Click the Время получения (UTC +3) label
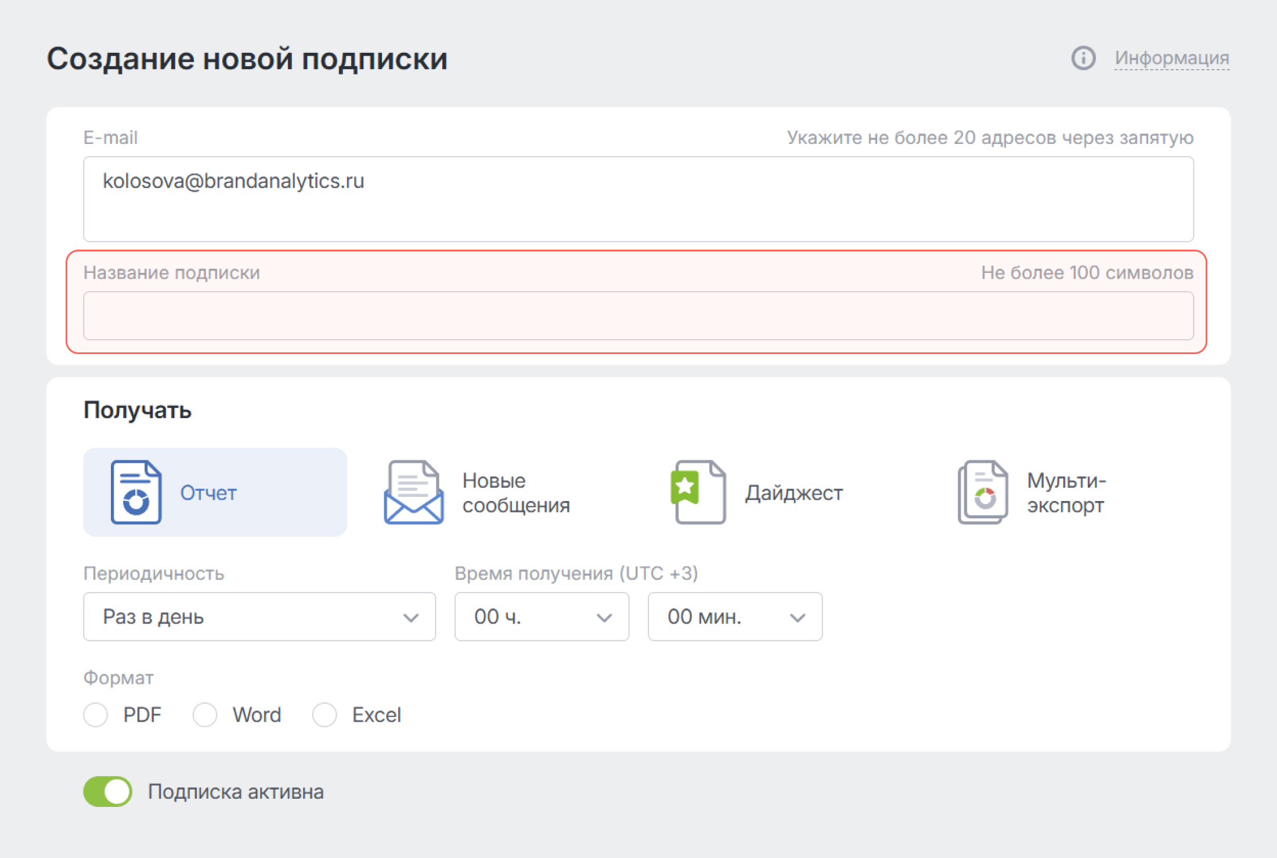Screen dimensions: 1277x858 pyautogui.click(x=576, y=574)
